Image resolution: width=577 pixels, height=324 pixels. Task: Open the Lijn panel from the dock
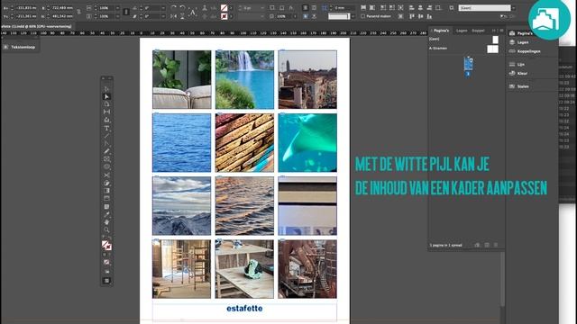(x=517, y=64)
